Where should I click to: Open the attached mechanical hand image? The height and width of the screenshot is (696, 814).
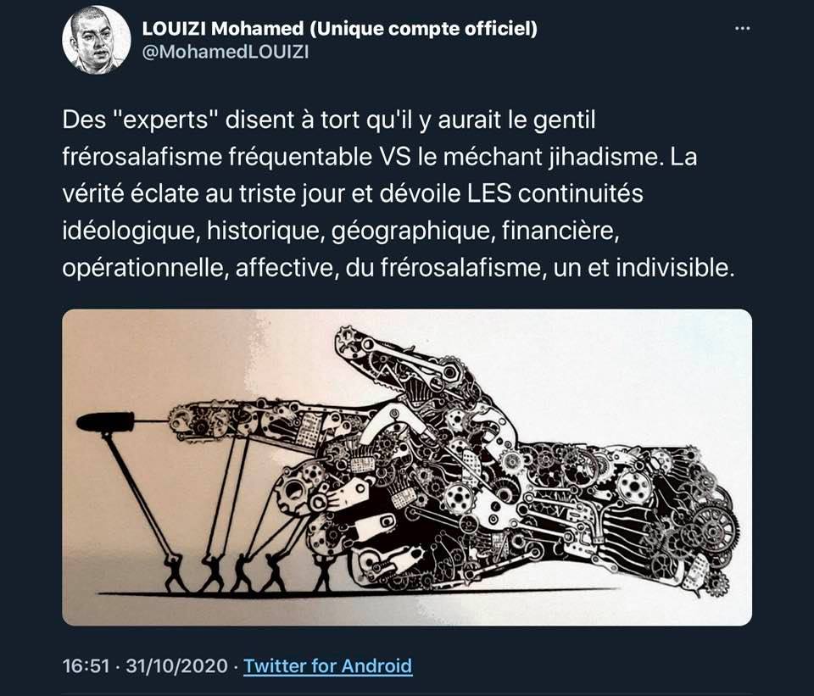(407, 467)
